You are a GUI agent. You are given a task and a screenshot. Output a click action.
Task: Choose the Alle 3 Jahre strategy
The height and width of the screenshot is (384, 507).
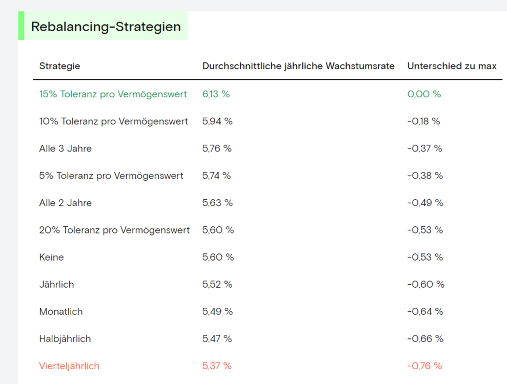[x=65, y=148]
